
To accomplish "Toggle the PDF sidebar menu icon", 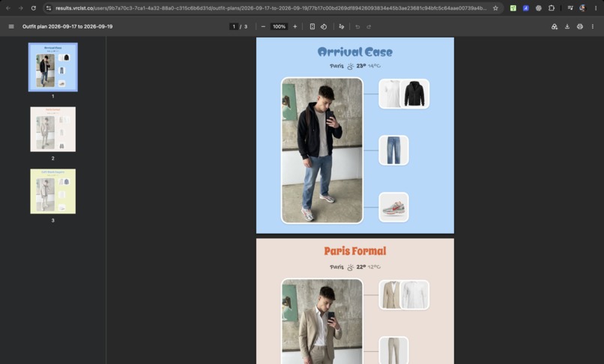I will click(x=11, y=26).
